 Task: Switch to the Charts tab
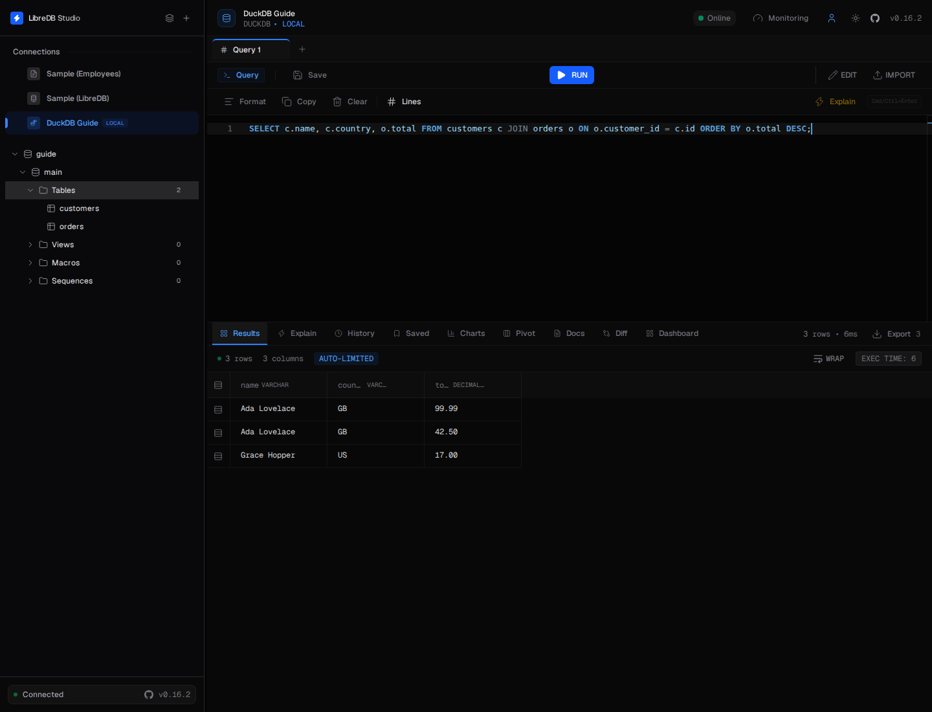(466, 333)
